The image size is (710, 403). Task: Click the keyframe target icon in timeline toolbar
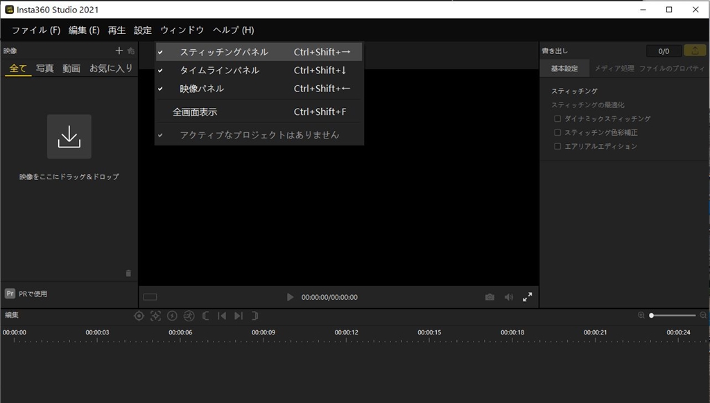(139, 316)
